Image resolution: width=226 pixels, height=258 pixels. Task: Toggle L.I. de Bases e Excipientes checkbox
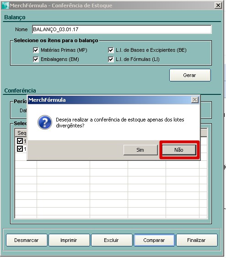click(x=111, y=50)
